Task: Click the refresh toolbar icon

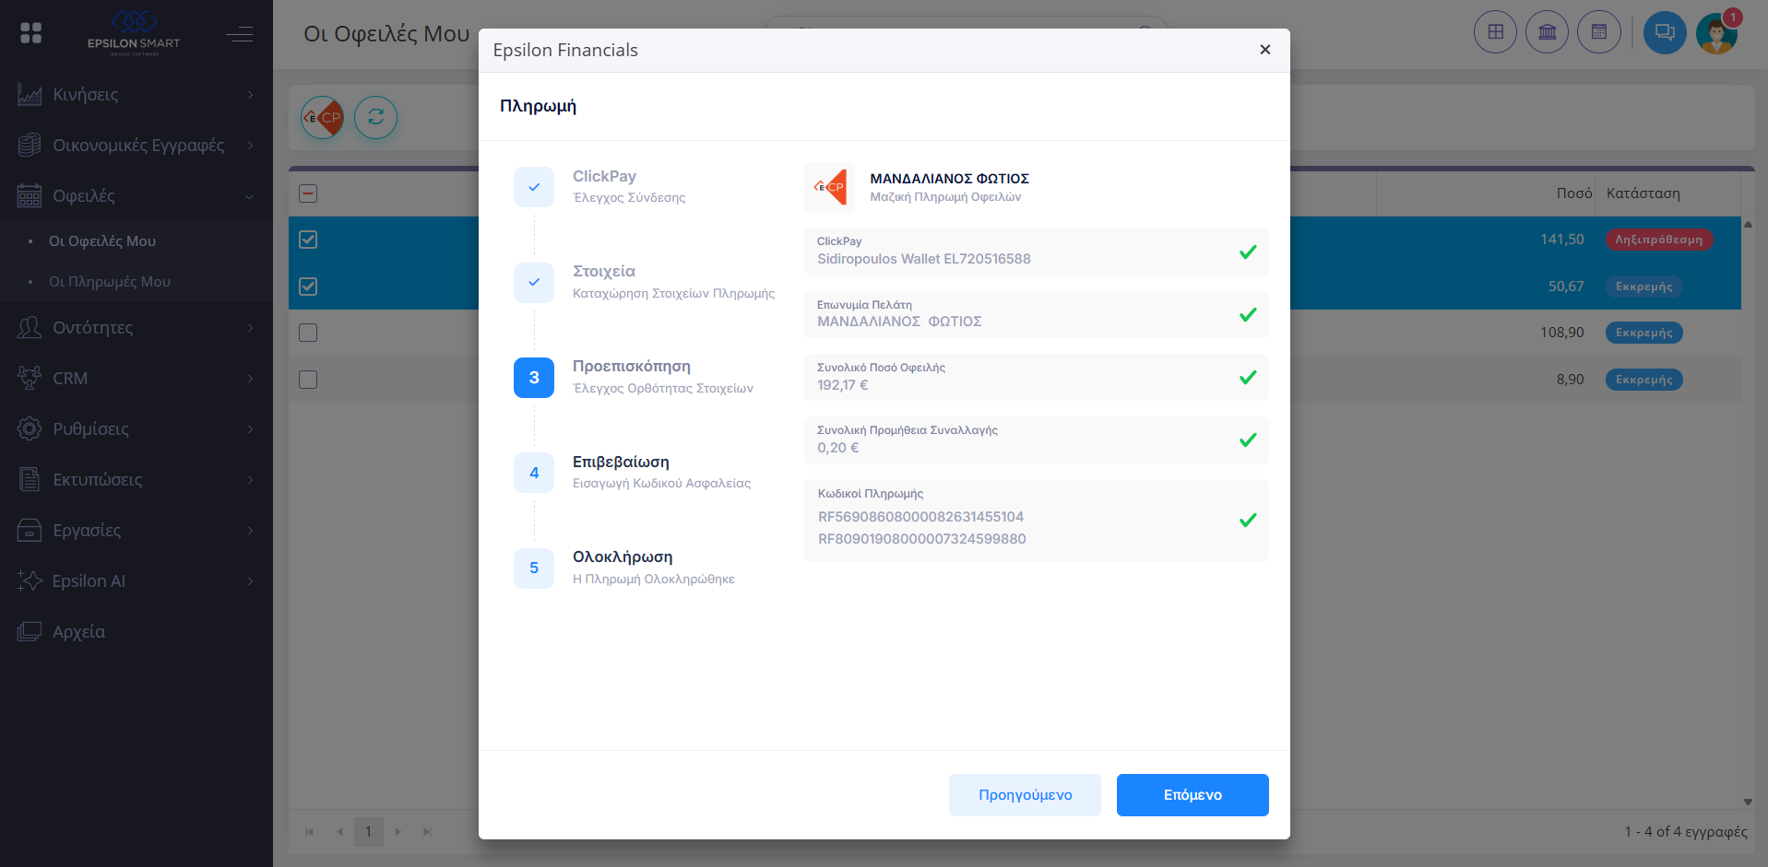Action: click(x=375, y=118)
